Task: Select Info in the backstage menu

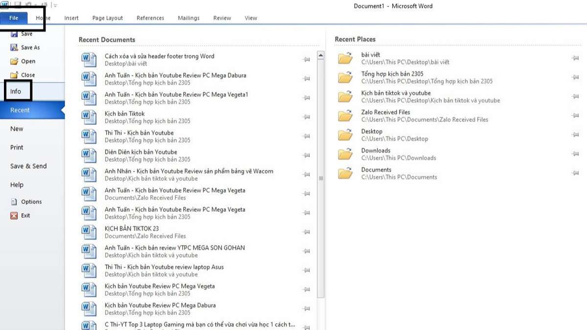Action: pyautogui.click(x=16, y=91)
